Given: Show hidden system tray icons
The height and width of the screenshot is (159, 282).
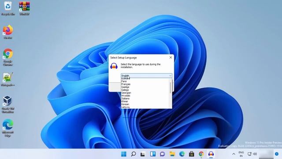Looking at the screenshot, I should [x=234, y=154].
